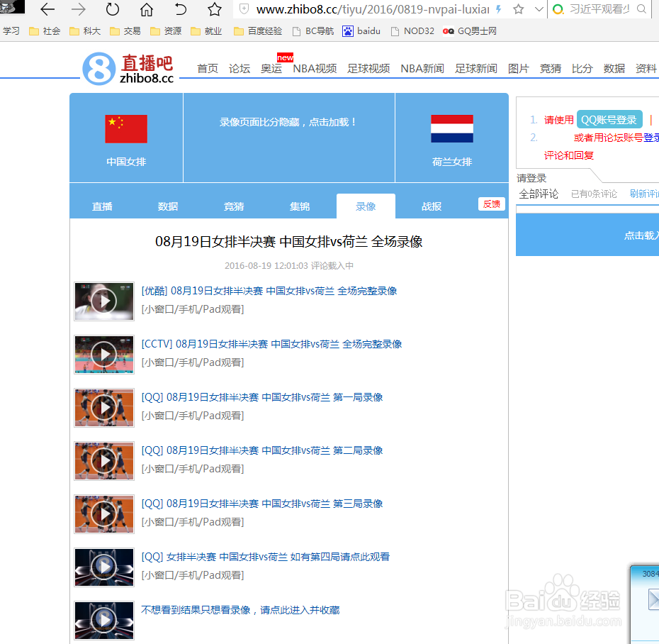Click the search magnifier icon
The width and height of the screenshot is (659, 644).
click(641, 11)
